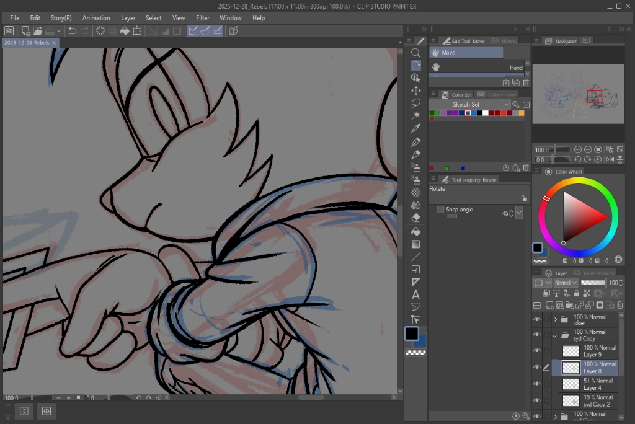This screenshot has width=635, height=424.
Task: Select the Lasso selection tool
Action: tap(415, 103)
